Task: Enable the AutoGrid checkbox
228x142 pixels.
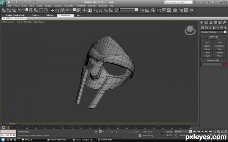Action: point(207,39)
